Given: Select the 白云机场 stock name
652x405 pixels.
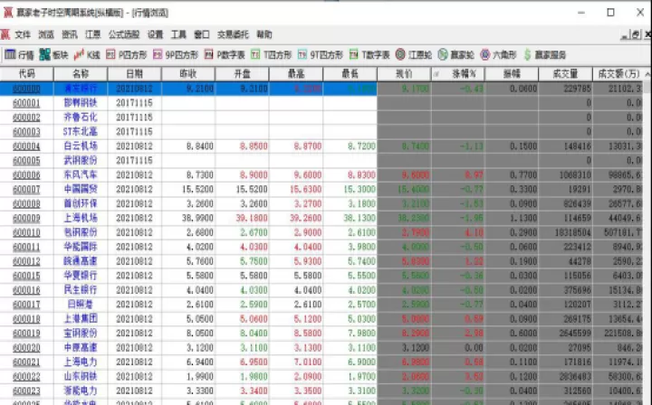Looking at the screenshot, I should [x=81, y=146].
